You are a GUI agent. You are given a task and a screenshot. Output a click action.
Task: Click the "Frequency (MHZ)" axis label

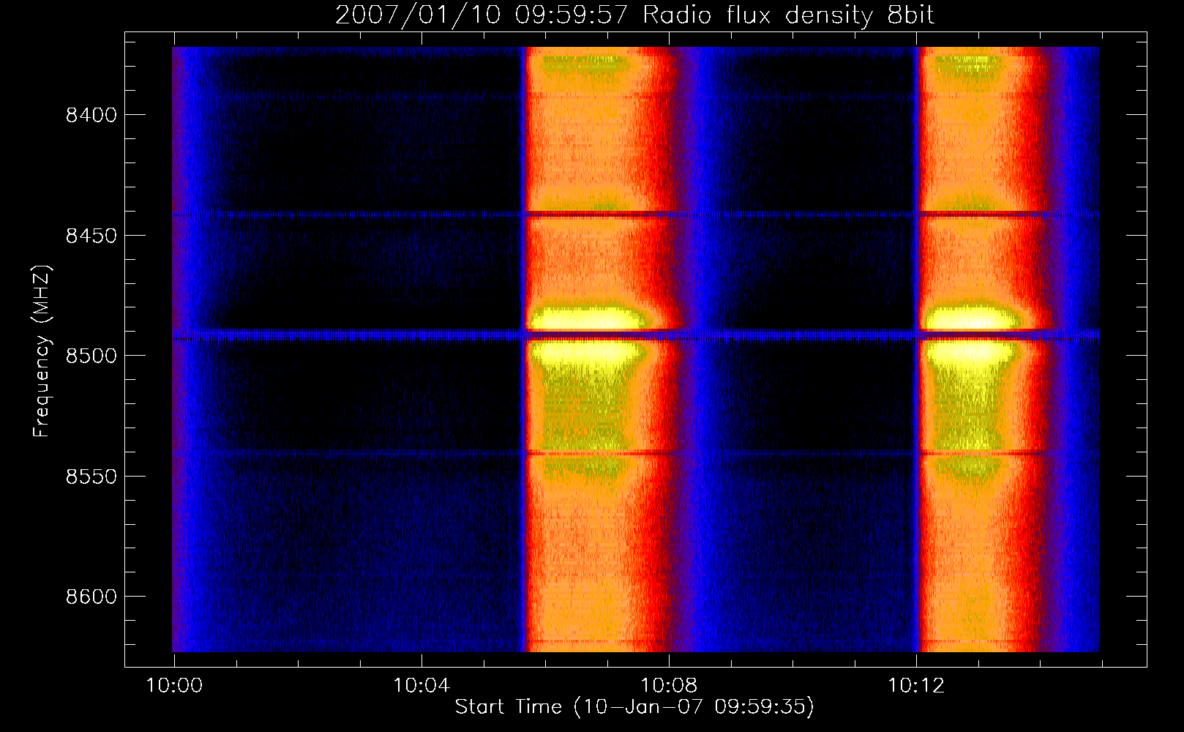[42, 351]
